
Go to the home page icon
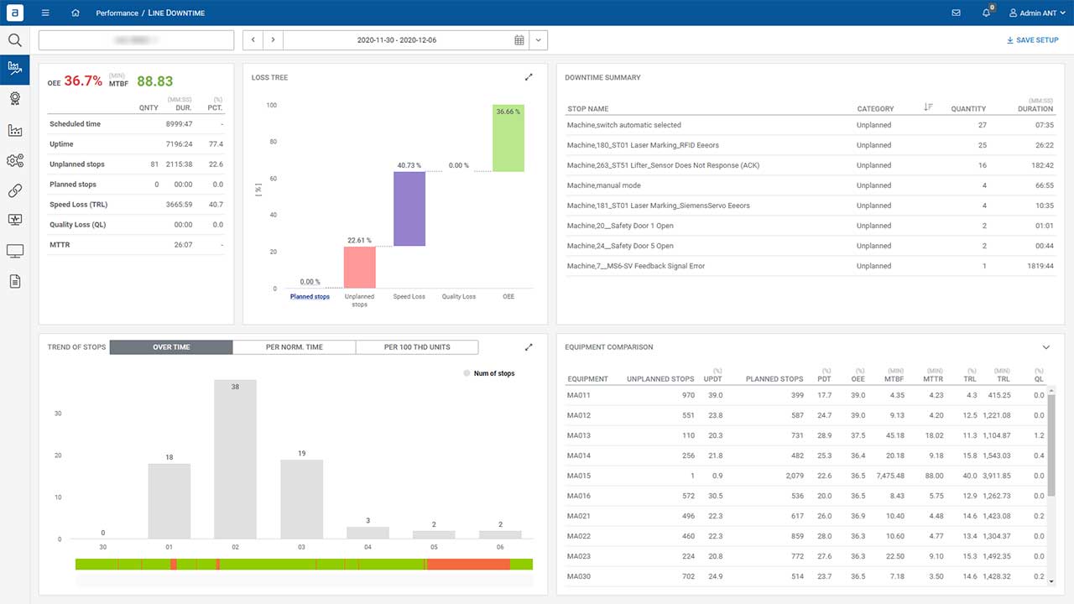pyautogui.click(x=76, y=13)
